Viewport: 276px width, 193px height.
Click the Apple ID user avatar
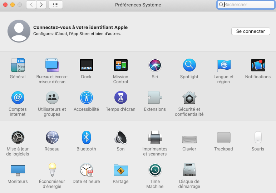(19, 31)
